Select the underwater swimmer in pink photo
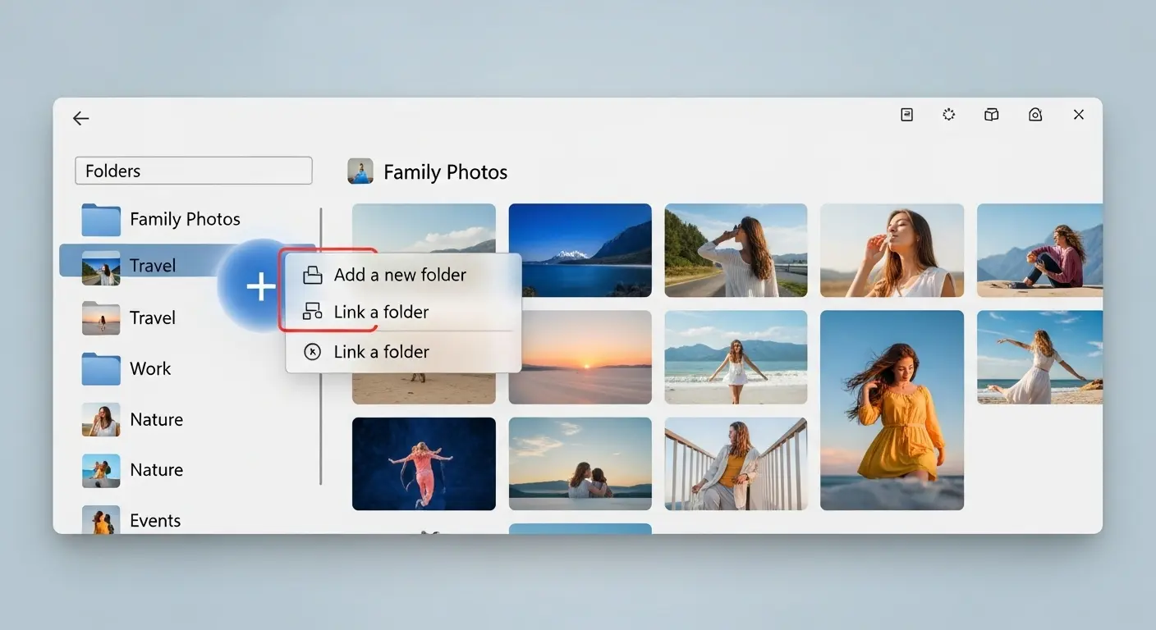Screen dimensions: 1156x630 click(x=424, y=463)
